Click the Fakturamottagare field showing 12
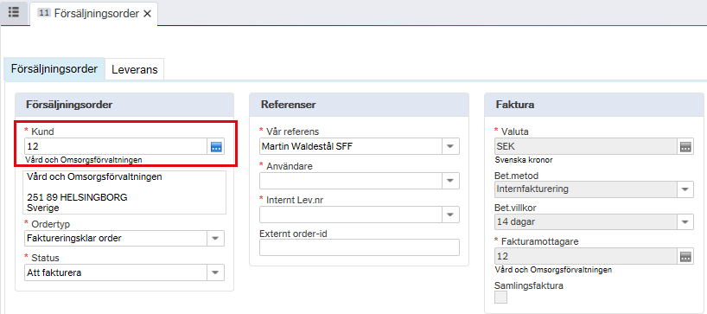Screen dimensions: 707x314 pyautogui.click(x=586, y=256)
